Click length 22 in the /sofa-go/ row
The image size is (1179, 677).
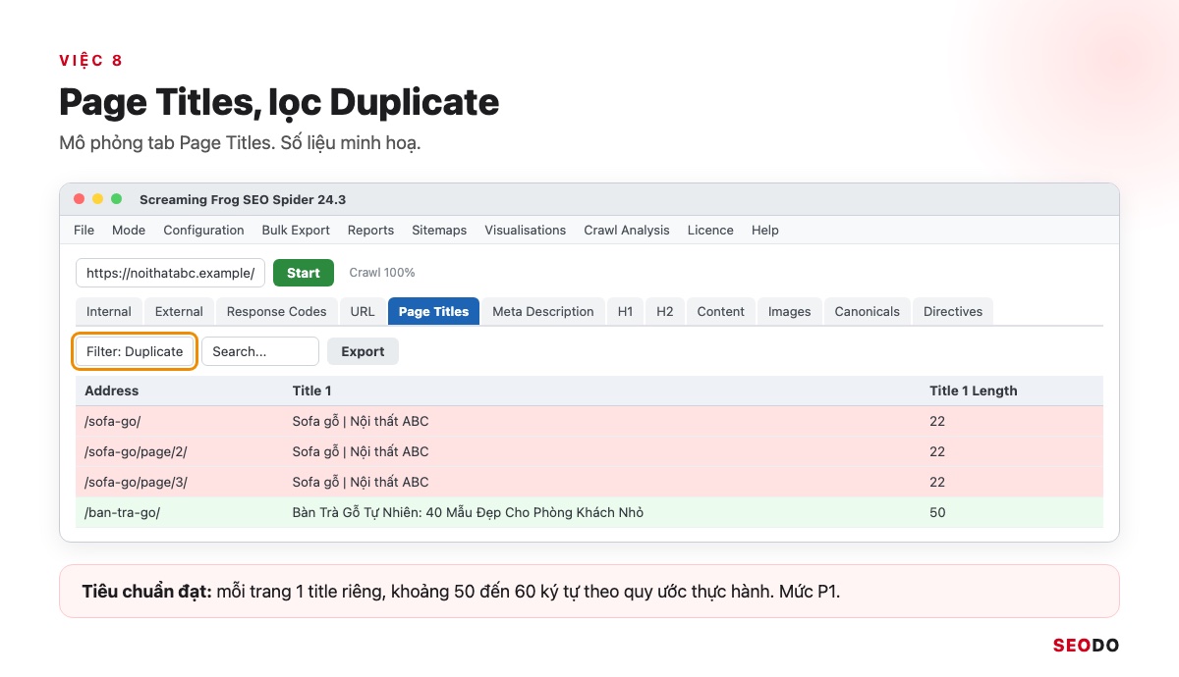tap(937, 421)
